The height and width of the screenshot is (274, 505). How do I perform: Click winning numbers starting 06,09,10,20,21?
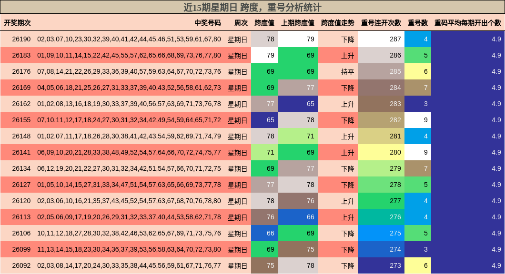(x=129, y=152)
